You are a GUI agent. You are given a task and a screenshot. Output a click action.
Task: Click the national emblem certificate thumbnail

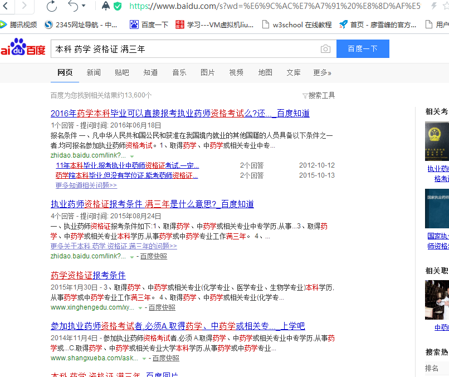pyautogui.click(x=437, y=141)
